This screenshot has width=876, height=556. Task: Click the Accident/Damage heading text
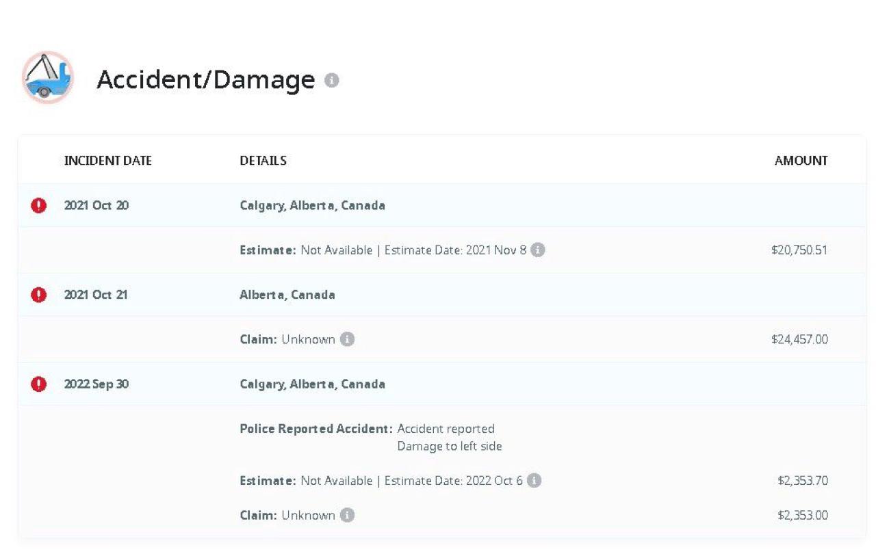tap(206, 80)
